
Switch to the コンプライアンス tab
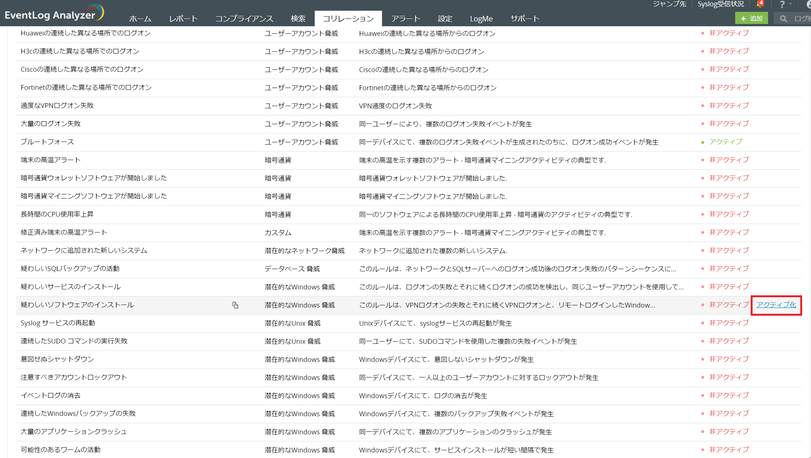244,18
